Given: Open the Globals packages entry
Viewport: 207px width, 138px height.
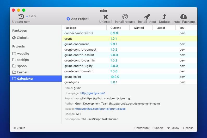Looking at the screenshot, I should 23,38.
